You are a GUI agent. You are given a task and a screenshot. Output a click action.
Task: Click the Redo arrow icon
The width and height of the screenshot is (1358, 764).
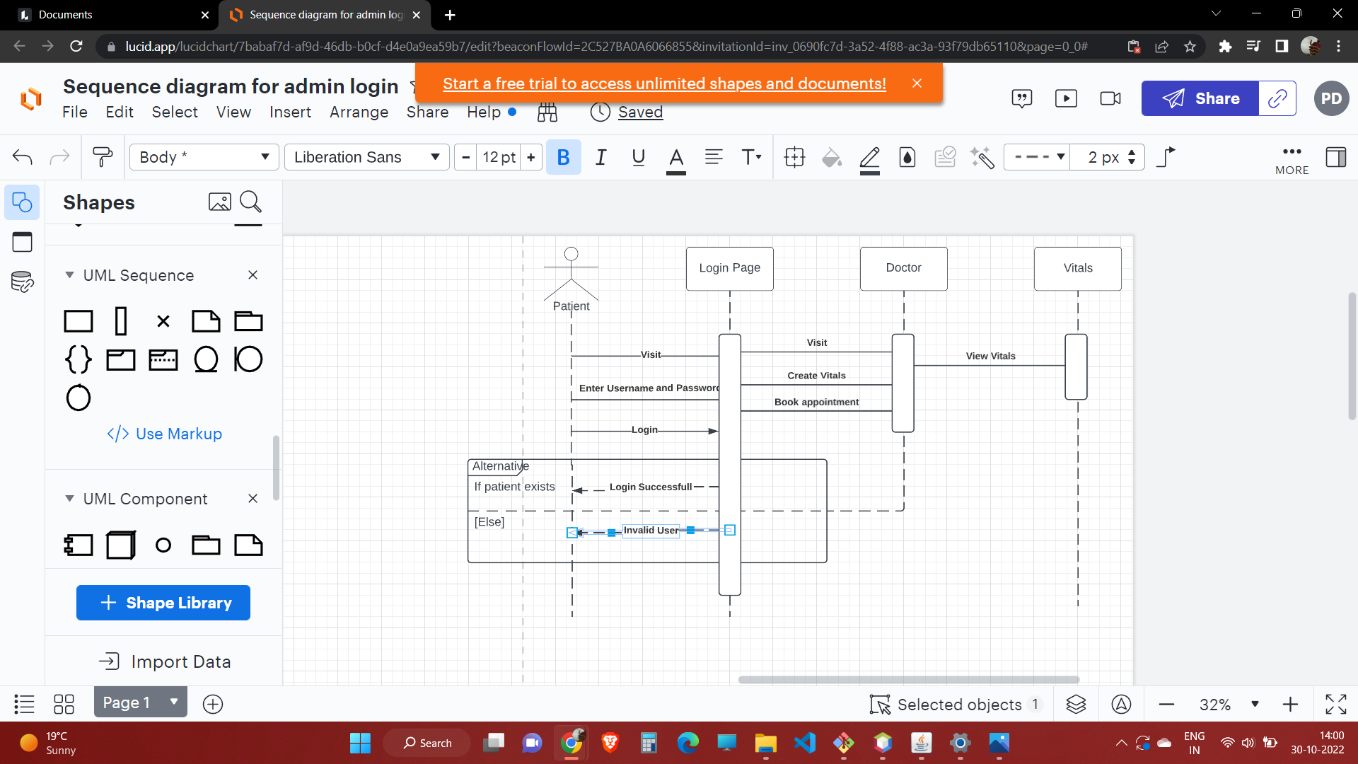click(60, 157)
